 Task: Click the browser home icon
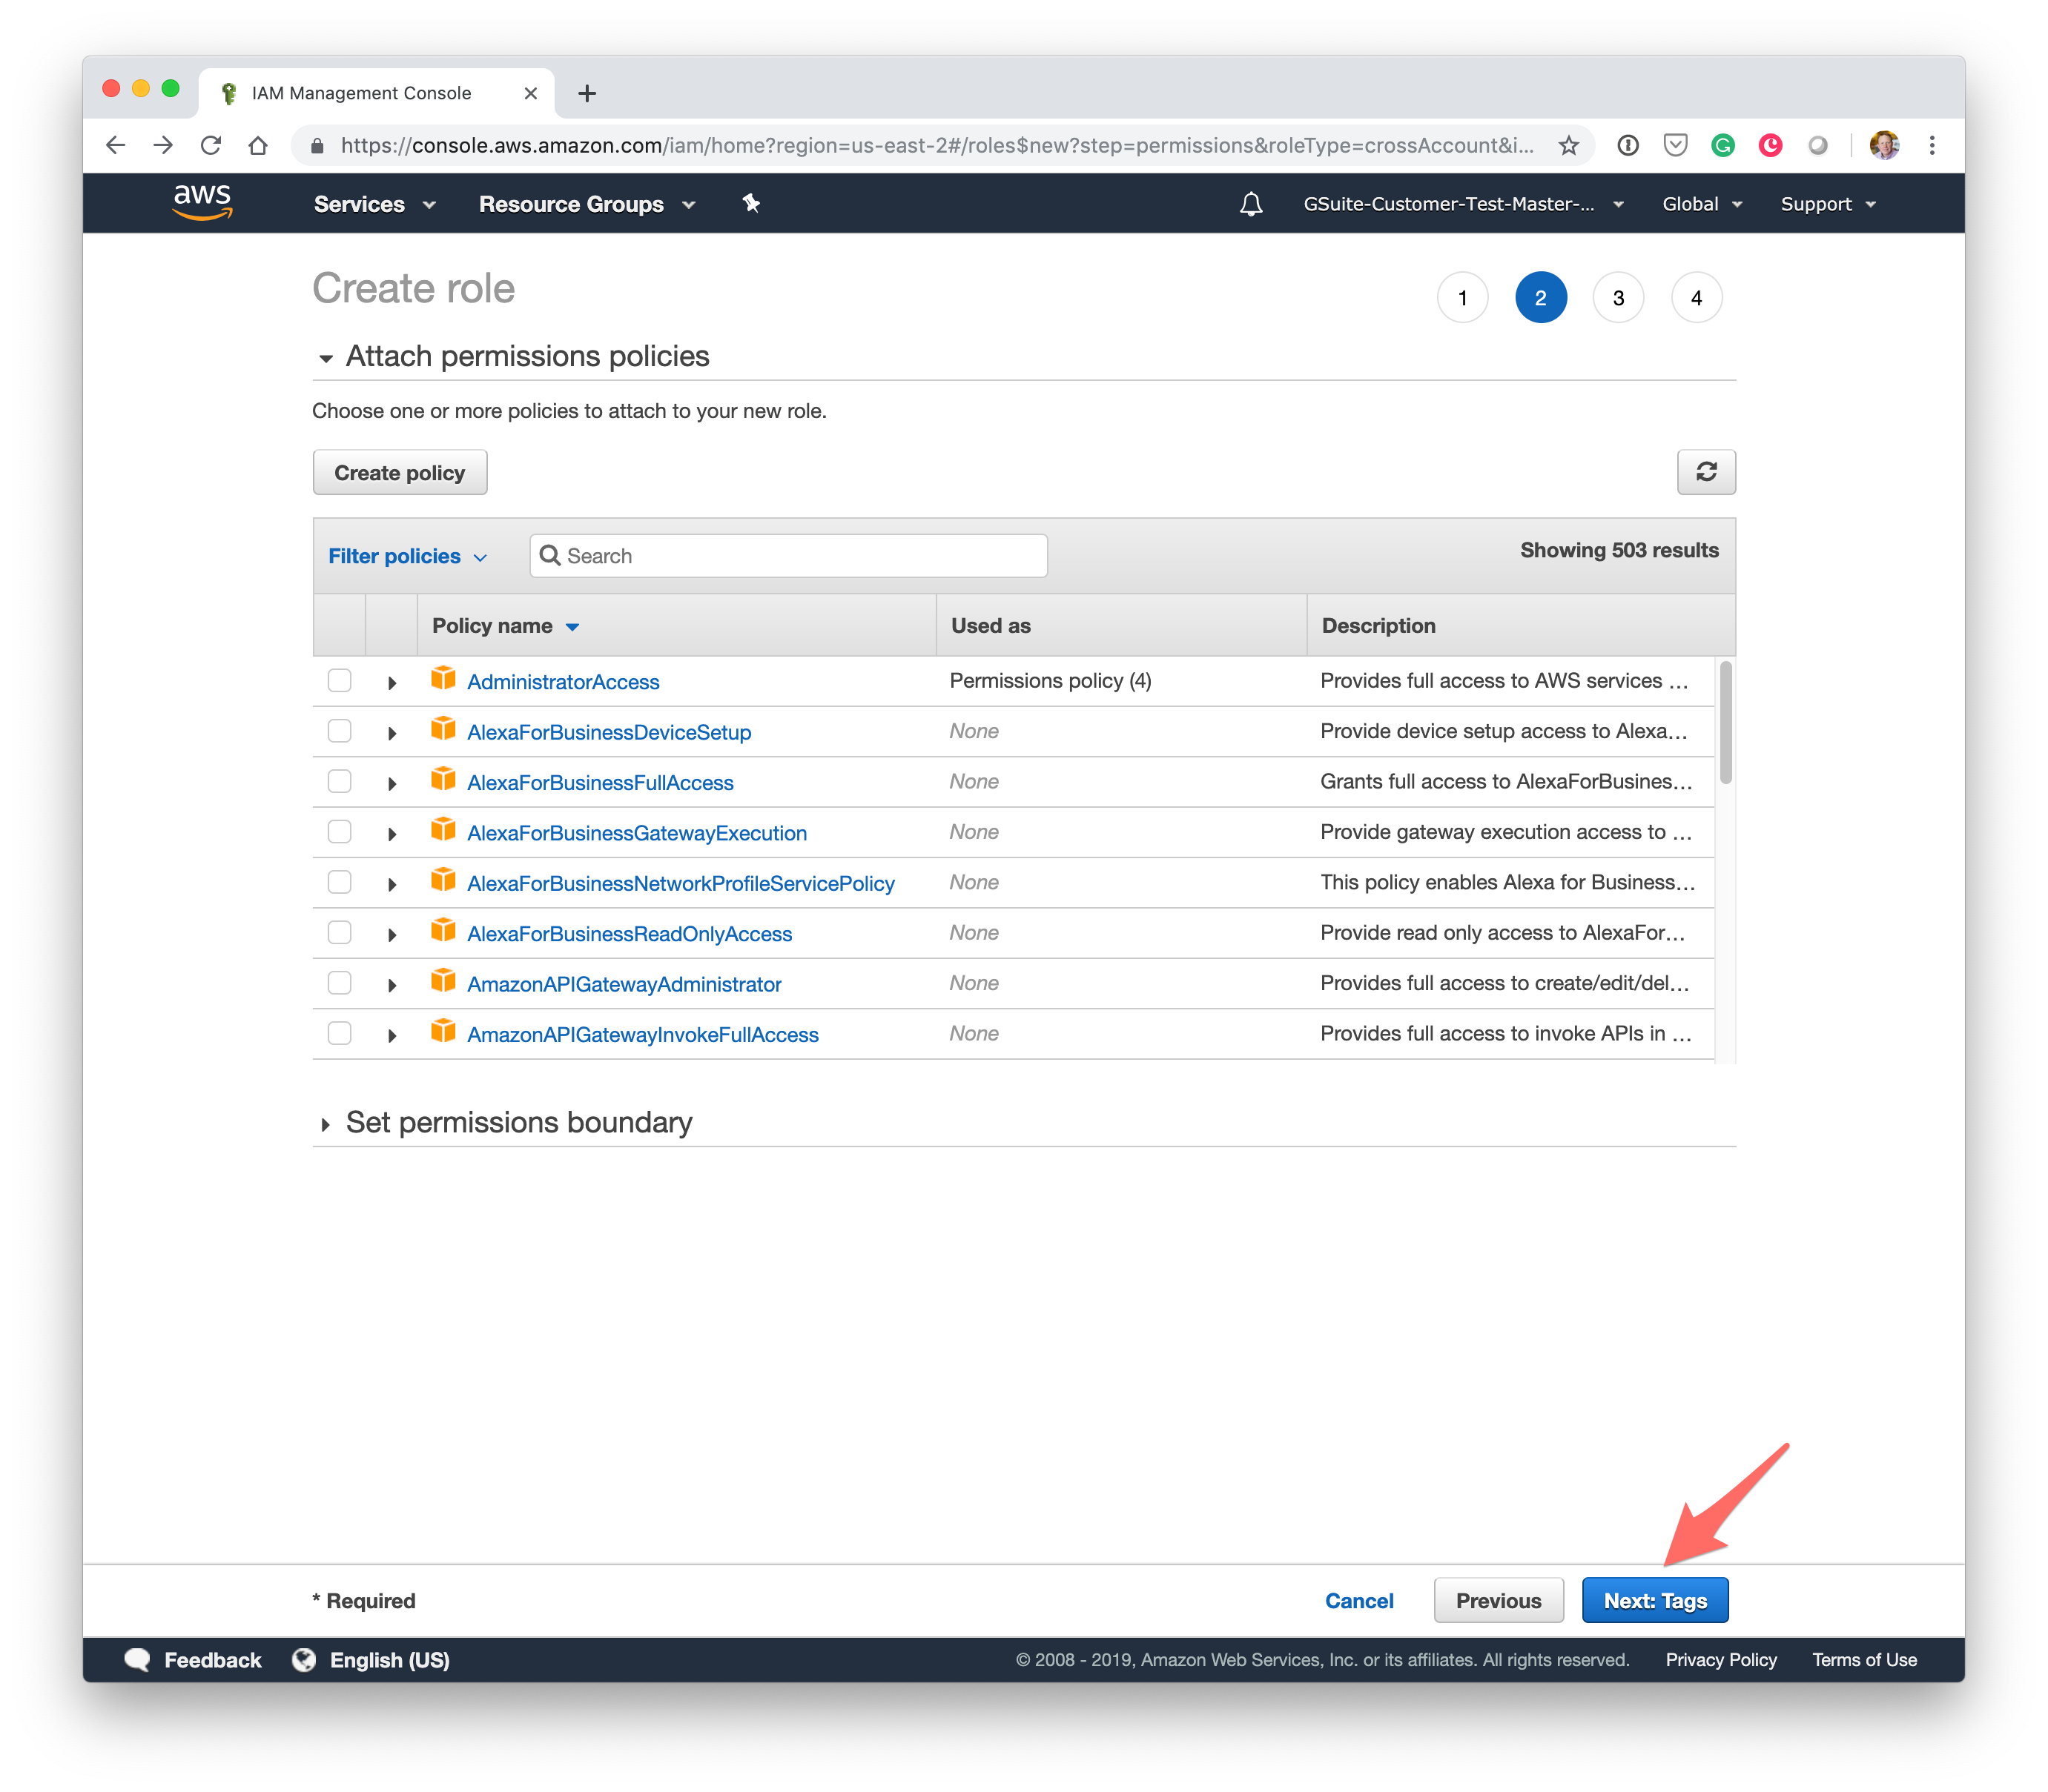pos(258,146)
